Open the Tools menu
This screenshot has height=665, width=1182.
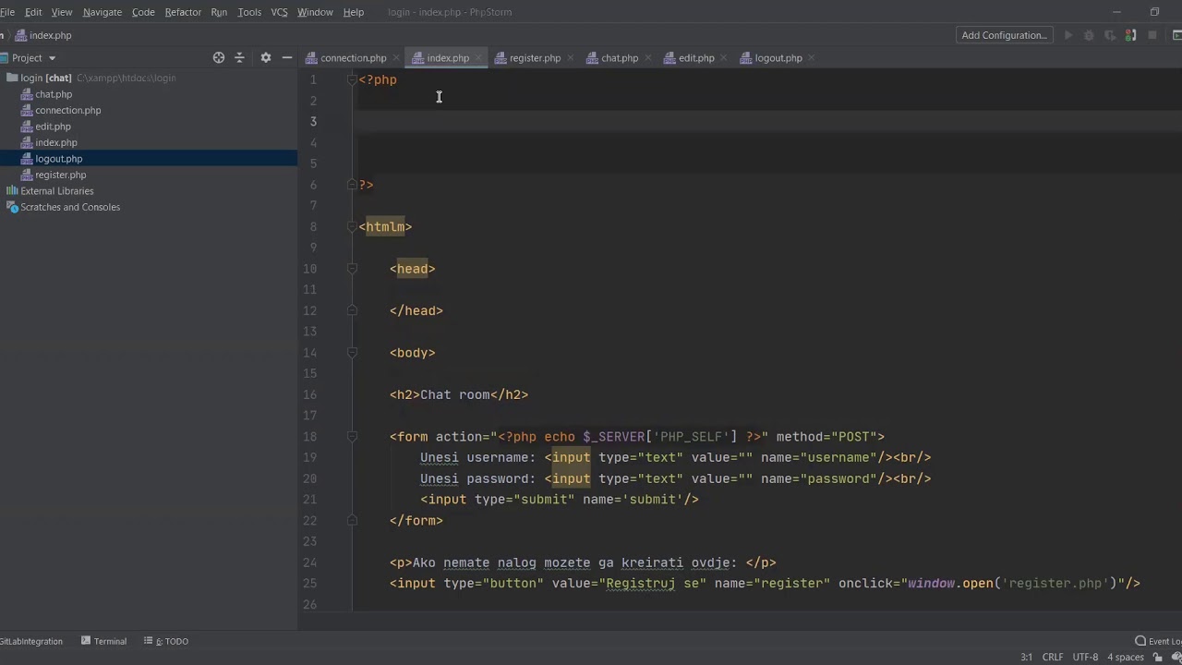pos(249,12)
